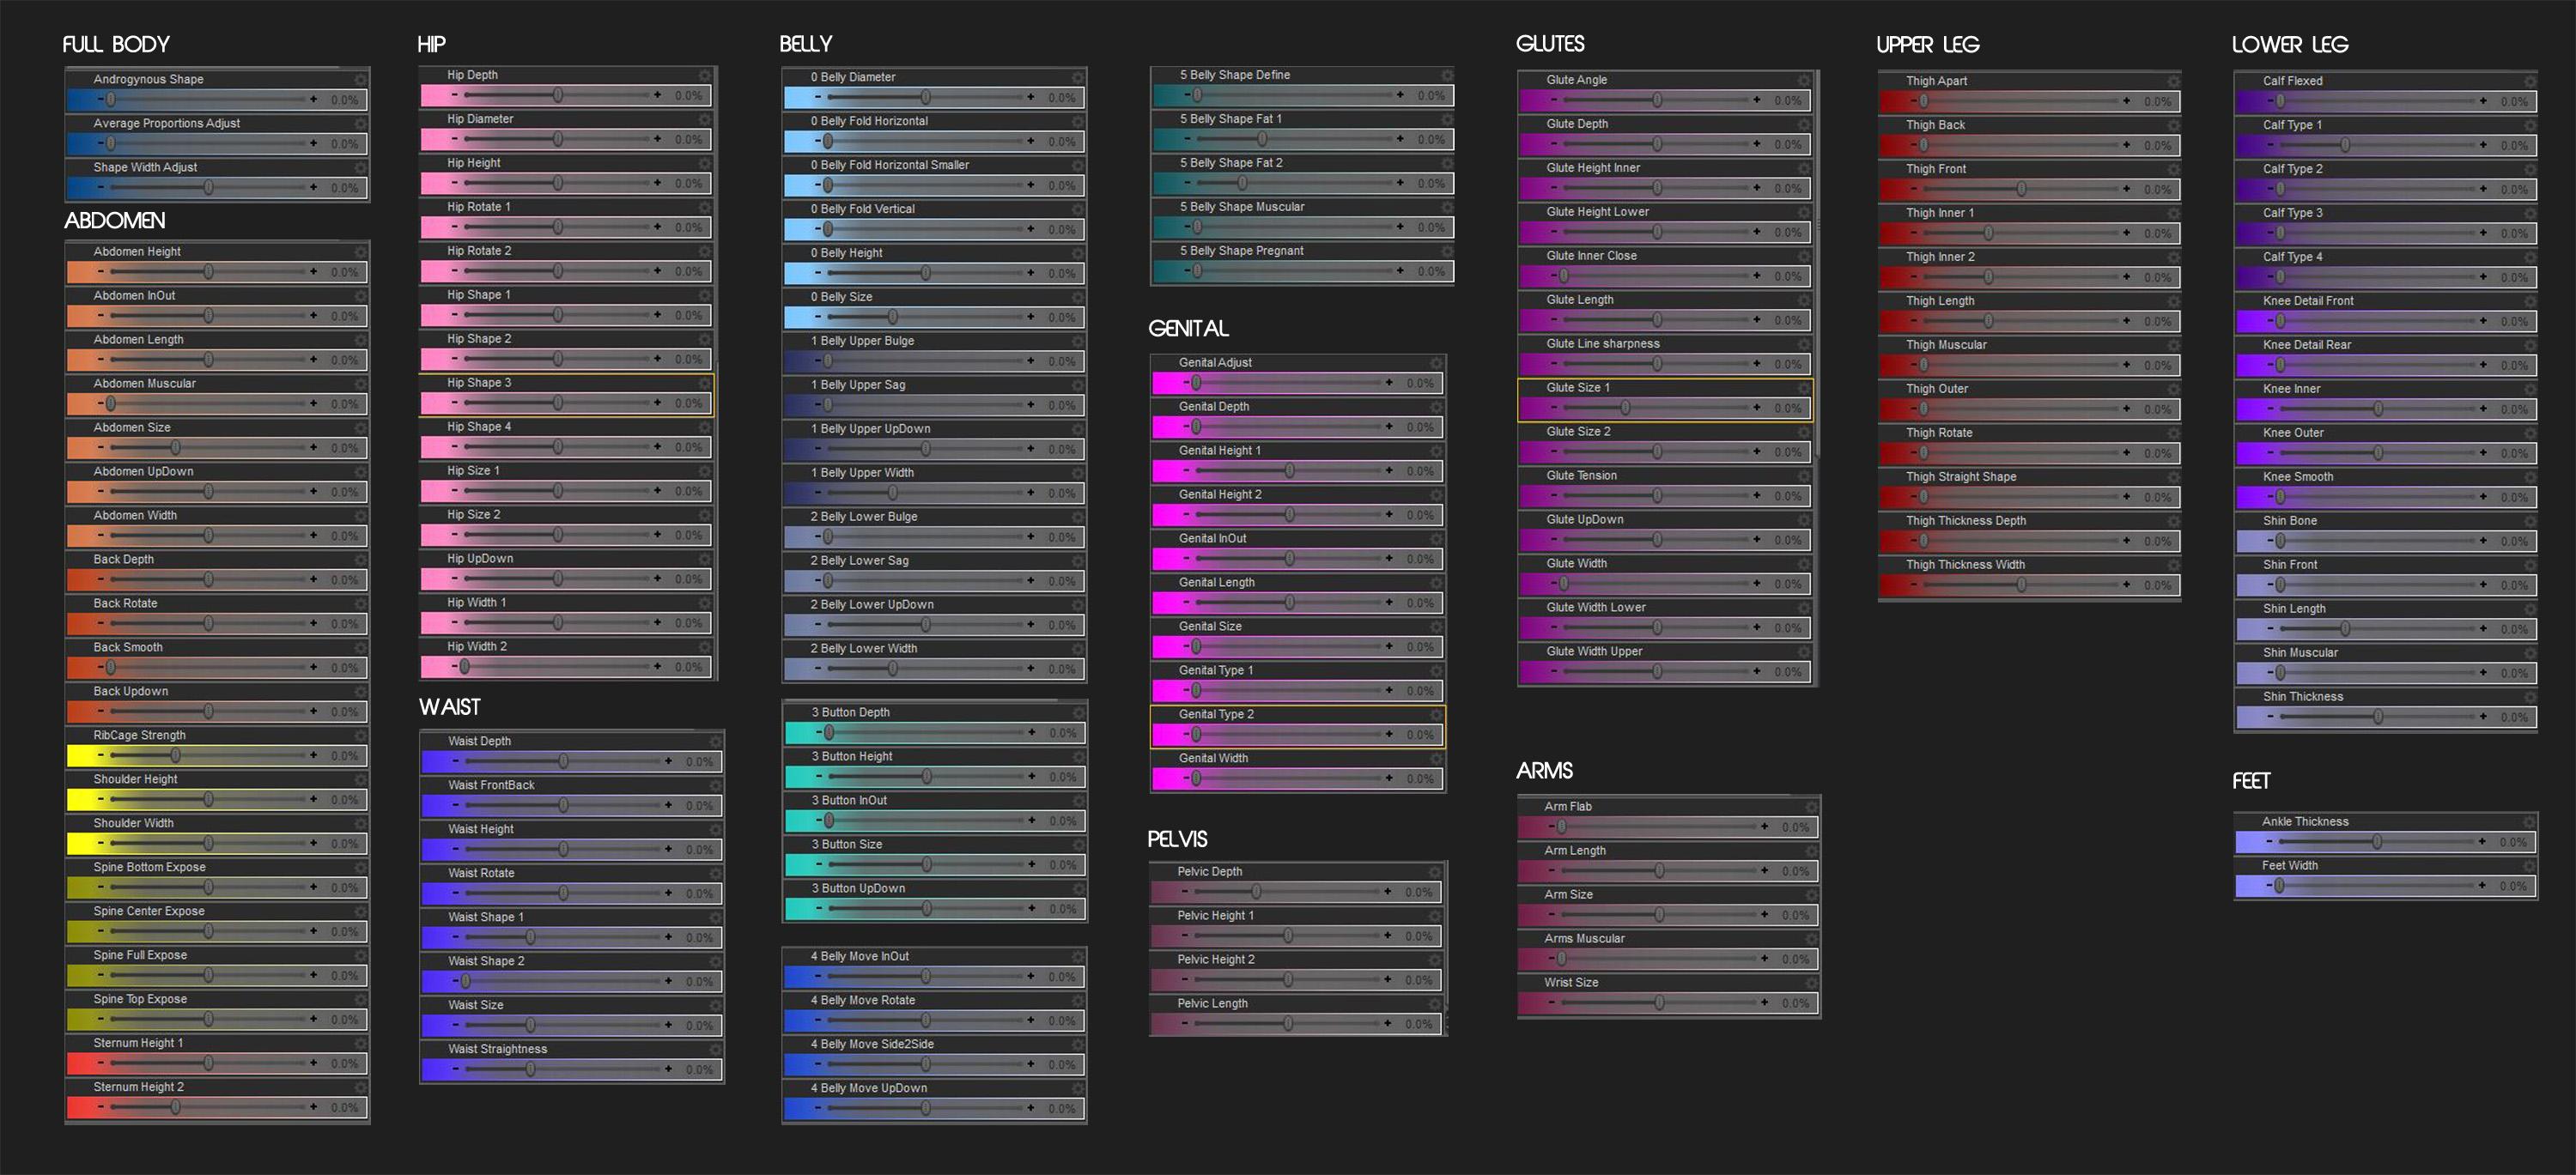
Task: Click the Feet Width percentage value field
Action: pyautogui.click(x=2513, y=885)
